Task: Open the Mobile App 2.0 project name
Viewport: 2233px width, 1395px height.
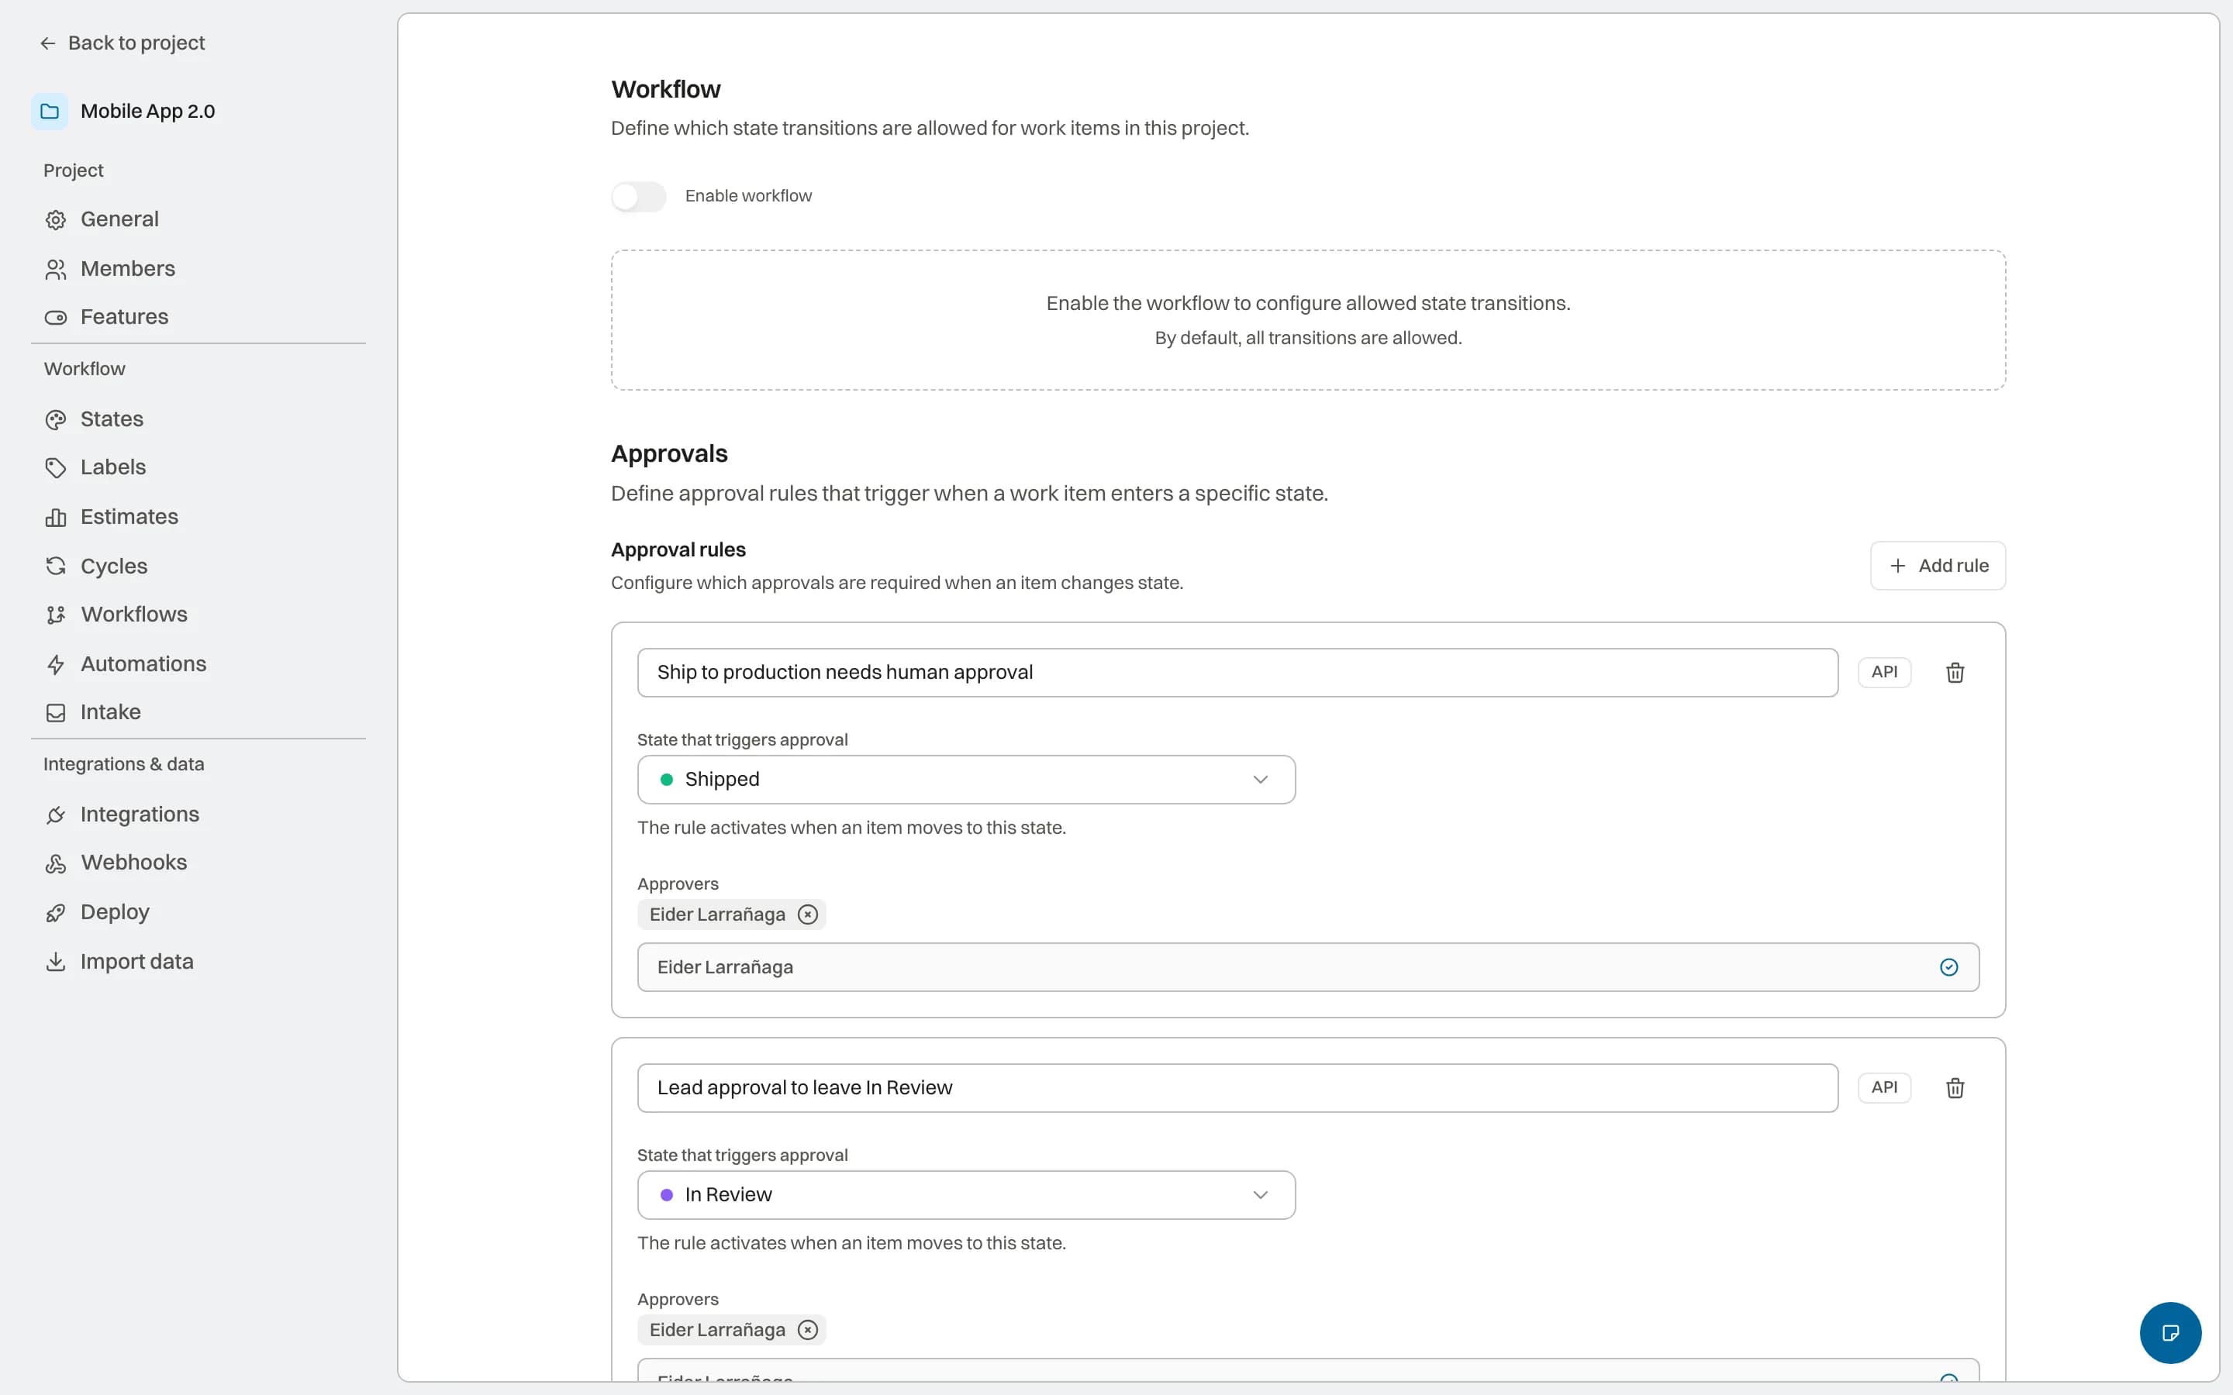Action: (x=147, y=112)
